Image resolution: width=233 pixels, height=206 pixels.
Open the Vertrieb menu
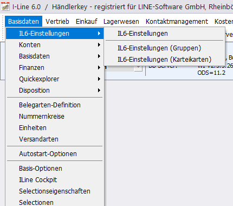coord(57,22)
